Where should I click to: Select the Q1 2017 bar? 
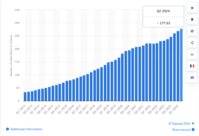81,89
